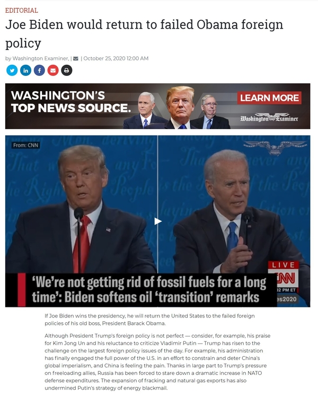Click the first paragraph of the article

coord(149,320)
